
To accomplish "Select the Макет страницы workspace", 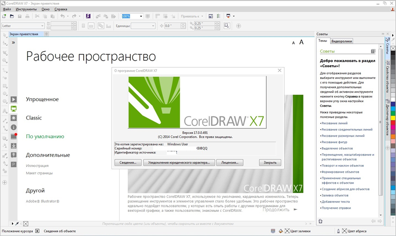I will [x=39, y=173].
